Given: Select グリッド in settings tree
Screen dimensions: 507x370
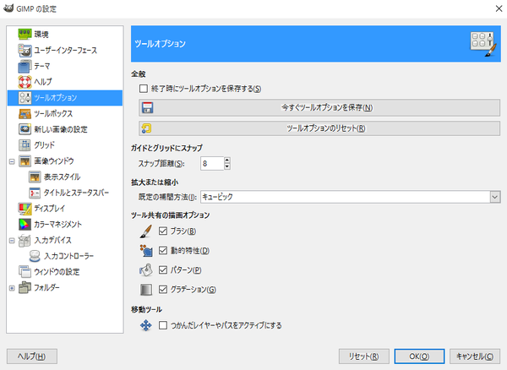Looking at the screenshot, I should [x=44, y=145].
